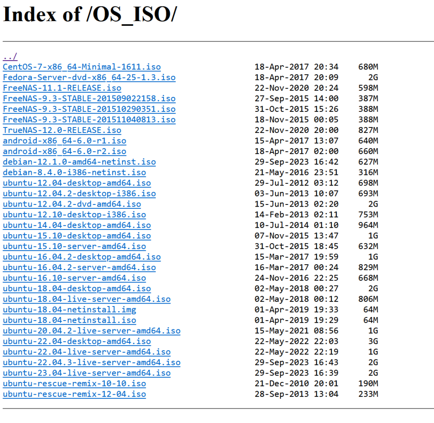
Task: Open ubuntu-16.04.2-desktop-amd64.iso link
Action: [x=82, y=257]
